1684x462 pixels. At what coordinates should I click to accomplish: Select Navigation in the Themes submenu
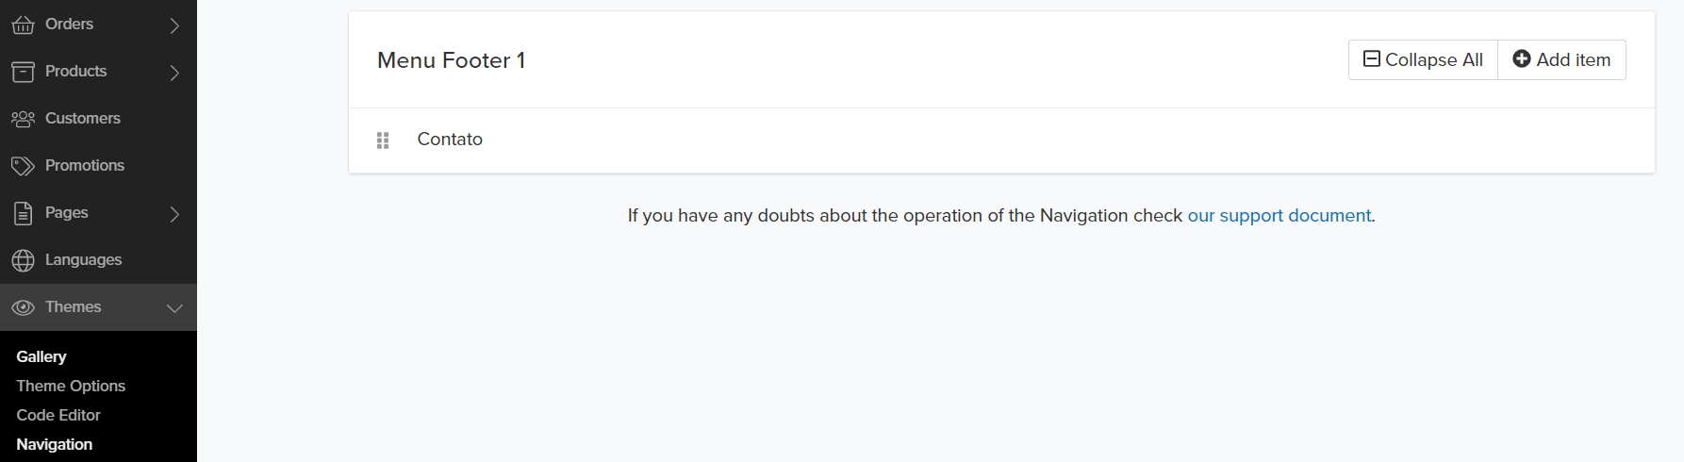(55, 444)
